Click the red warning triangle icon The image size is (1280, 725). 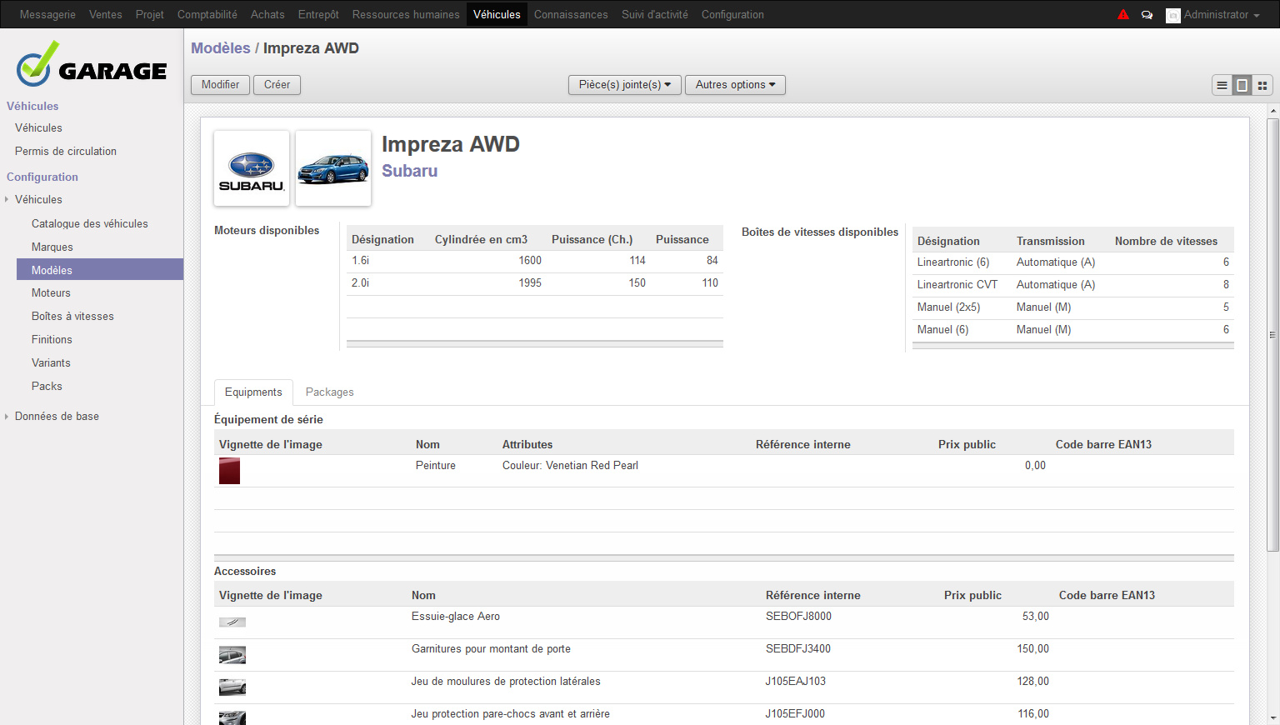click(1123, 14)
